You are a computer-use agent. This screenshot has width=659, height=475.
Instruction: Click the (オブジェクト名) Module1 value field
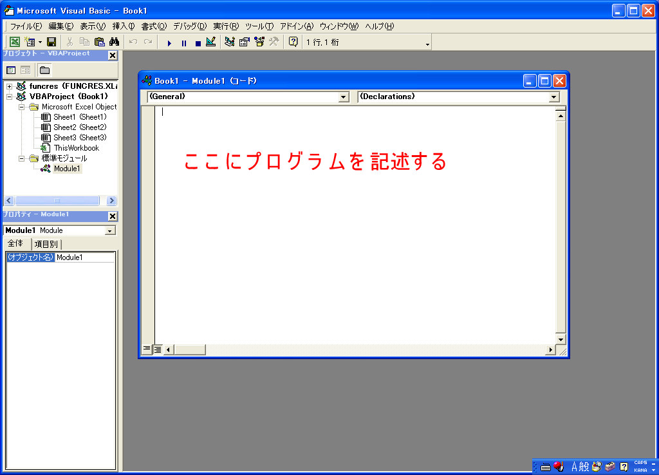[84, 257]
